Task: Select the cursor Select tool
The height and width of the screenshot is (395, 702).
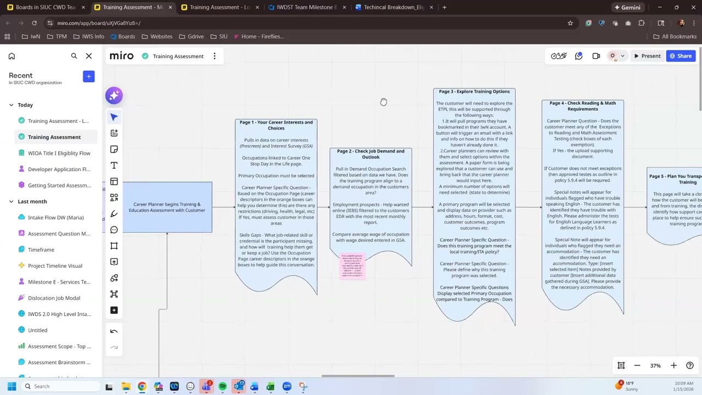Action: 114,117
